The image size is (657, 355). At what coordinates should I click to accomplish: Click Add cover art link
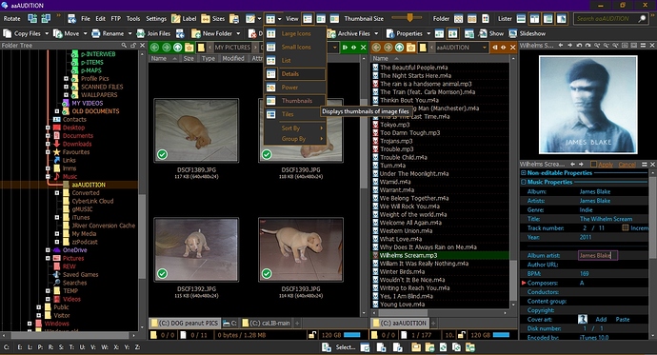click(601, 320)
